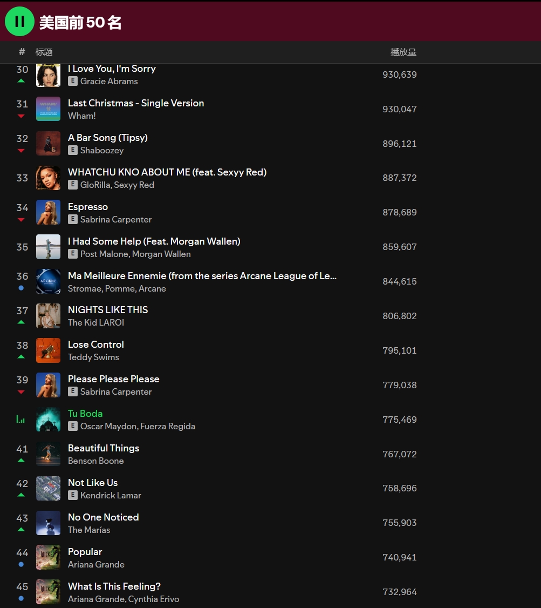Open the Gracie Abrams artist link
Image resolution: width=541 pixels, height=608 pixels.
pyautogui.click(x=109, y=81)
